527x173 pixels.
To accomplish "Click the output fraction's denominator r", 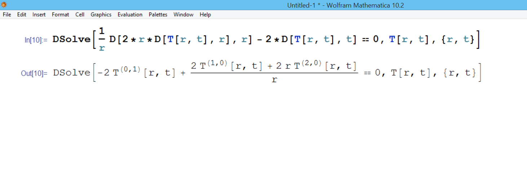I will (274, 80).
